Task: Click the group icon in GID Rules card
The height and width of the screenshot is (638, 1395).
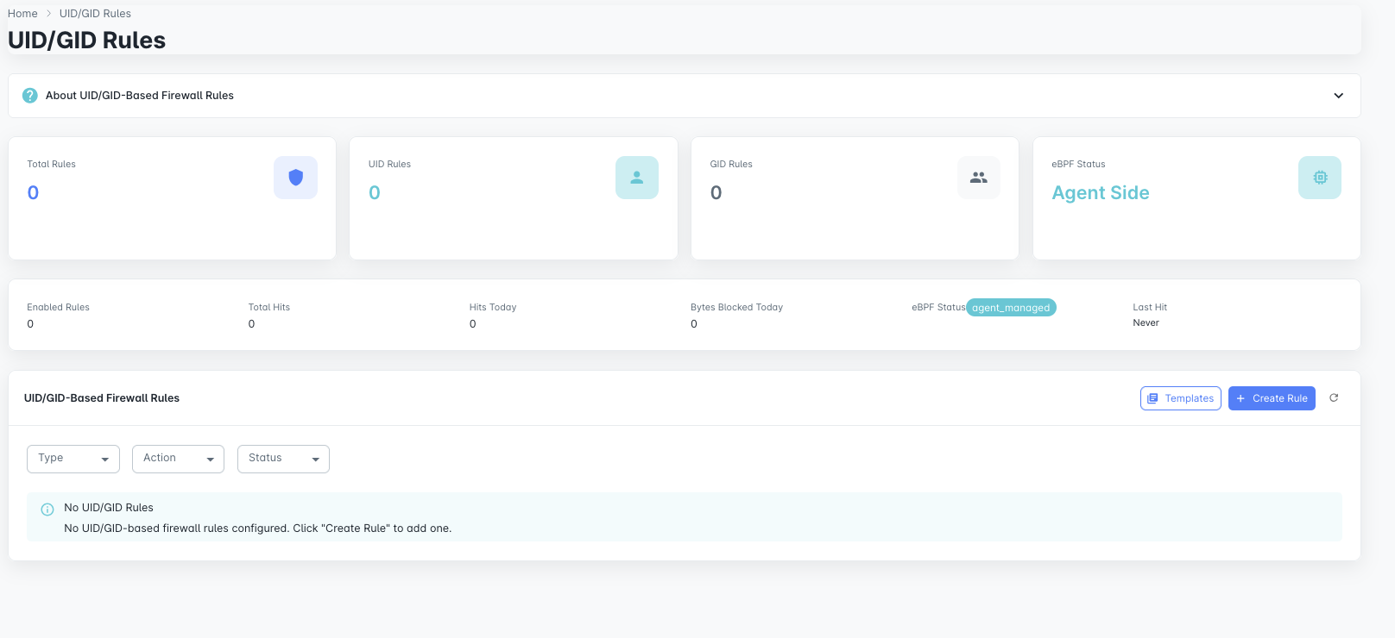Action: click(978, 178)
